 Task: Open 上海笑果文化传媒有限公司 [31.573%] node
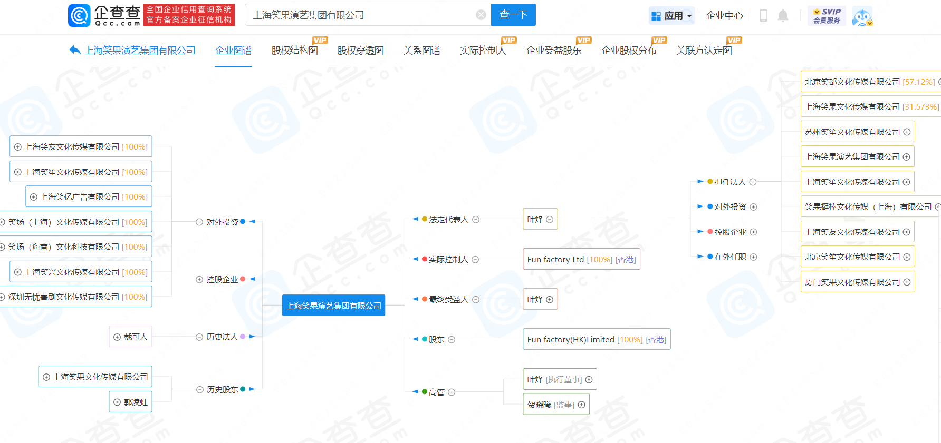(x=870, y=106)
